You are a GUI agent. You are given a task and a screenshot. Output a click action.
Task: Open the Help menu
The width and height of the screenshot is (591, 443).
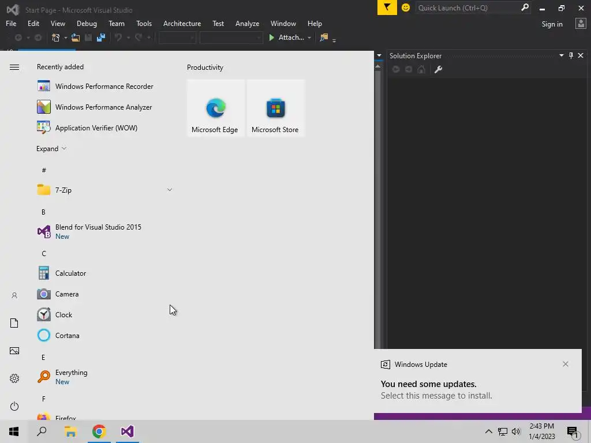point(315,23)
